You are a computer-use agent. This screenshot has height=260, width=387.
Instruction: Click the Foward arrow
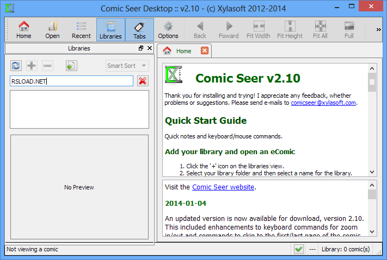[229, 29]
